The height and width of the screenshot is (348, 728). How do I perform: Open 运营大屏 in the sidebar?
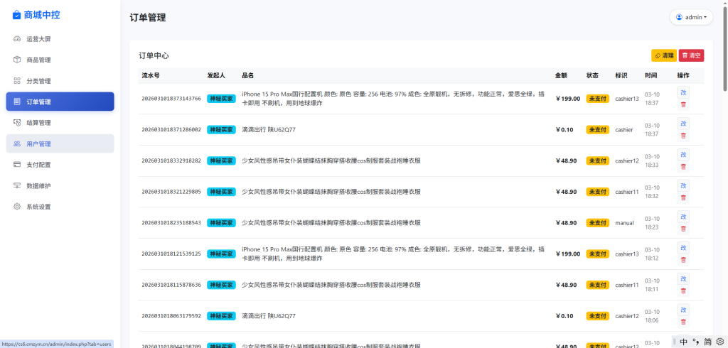tap(60, 39)
